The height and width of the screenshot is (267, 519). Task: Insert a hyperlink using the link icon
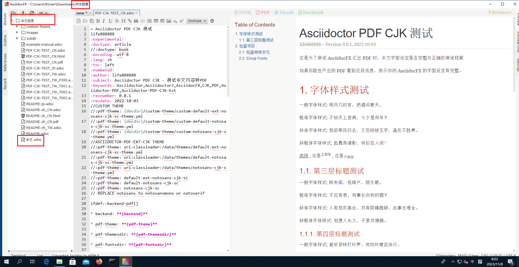coord(130,21)
